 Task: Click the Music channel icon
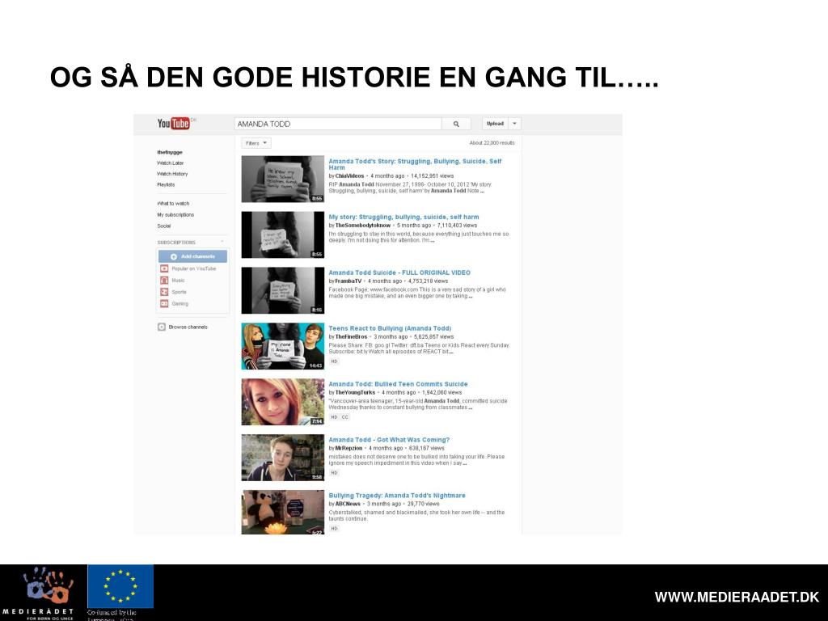pyautogui.click(x=164, y=281)
